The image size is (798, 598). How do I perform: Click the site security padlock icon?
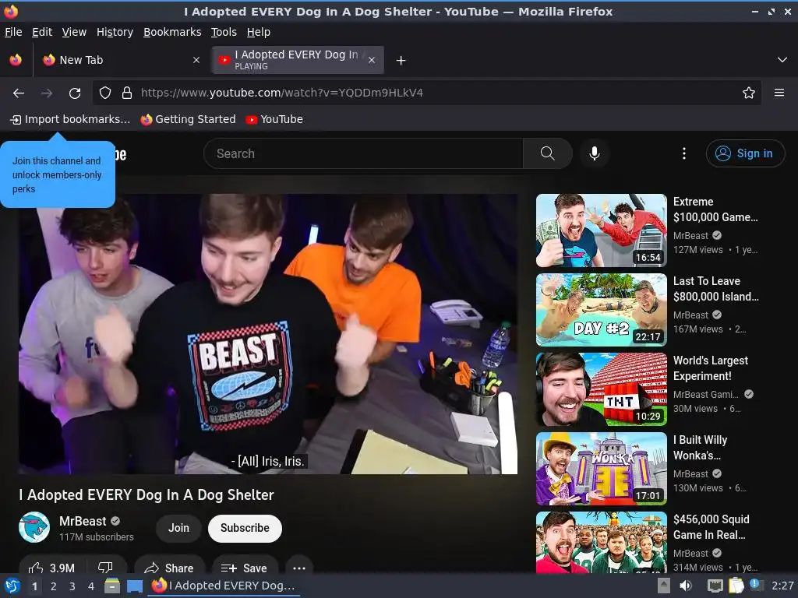[x=127, y=93]
